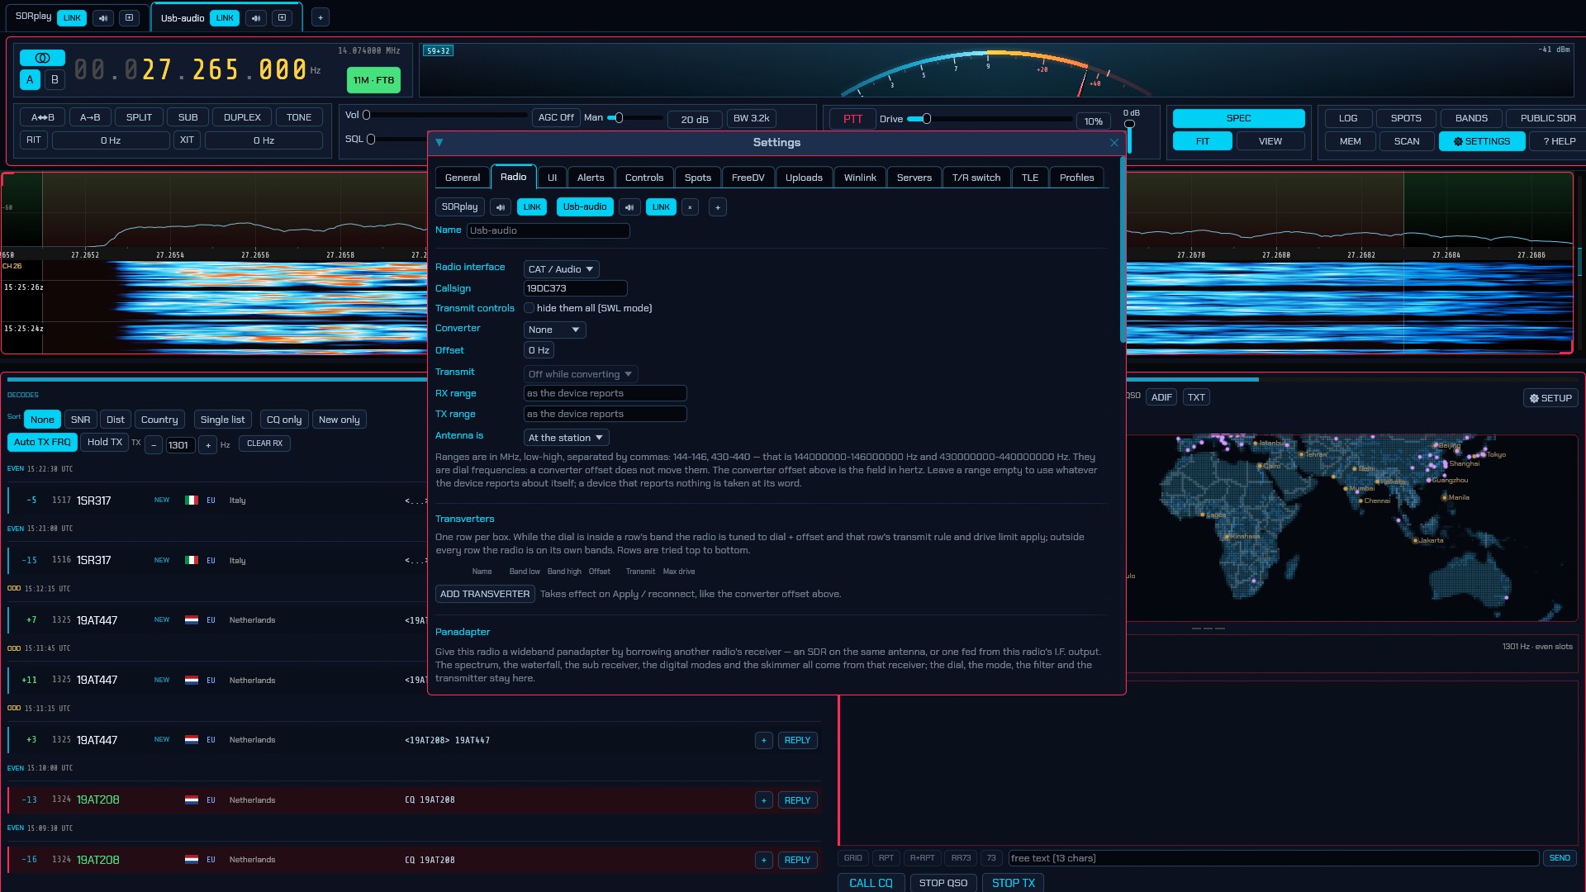Adjust the Drive power slider
The height and width of the screenshot is (892, 1586).
[x=990, y=119]
